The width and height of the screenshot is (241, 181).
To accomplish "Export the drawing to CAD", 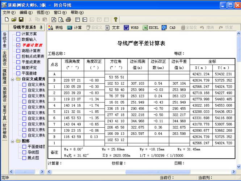I will click(169, 27).
